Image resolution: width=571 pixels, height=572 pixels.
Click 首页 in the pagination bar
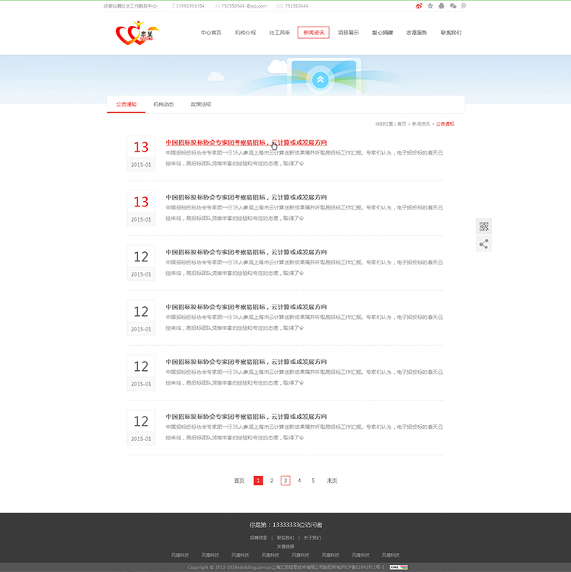[x=239, y=481]
